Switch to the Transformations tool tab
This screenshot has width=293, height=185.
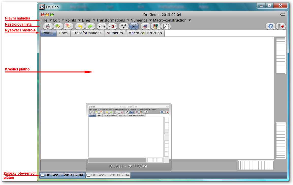point(87,33)
